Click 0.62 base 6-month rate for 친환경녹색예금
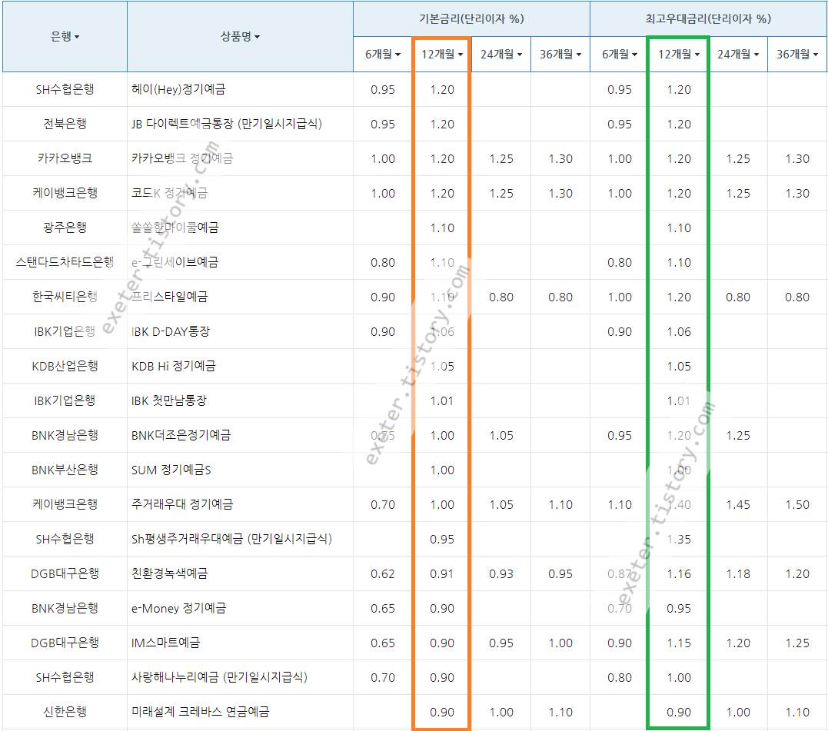 383,573
